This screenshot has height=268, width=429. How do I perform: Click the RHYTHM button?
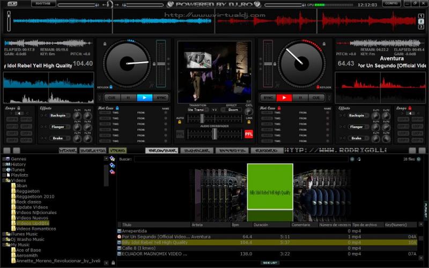(43, 4)
